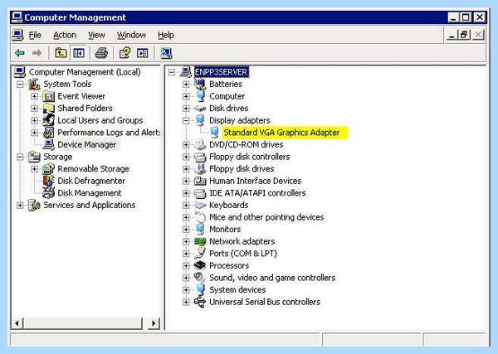Restore the inner MMC child window
The width and height of the screenshot is (498, 354).
click(464, 35)
